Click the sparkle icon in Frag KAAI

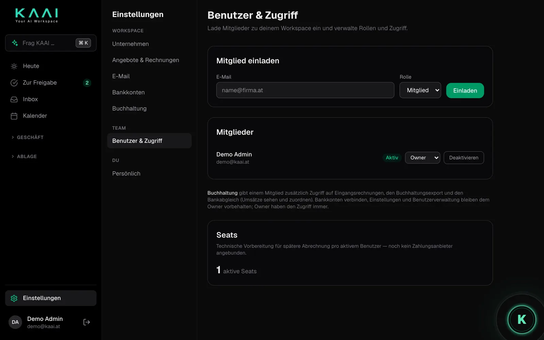click(x=15, y=43)
